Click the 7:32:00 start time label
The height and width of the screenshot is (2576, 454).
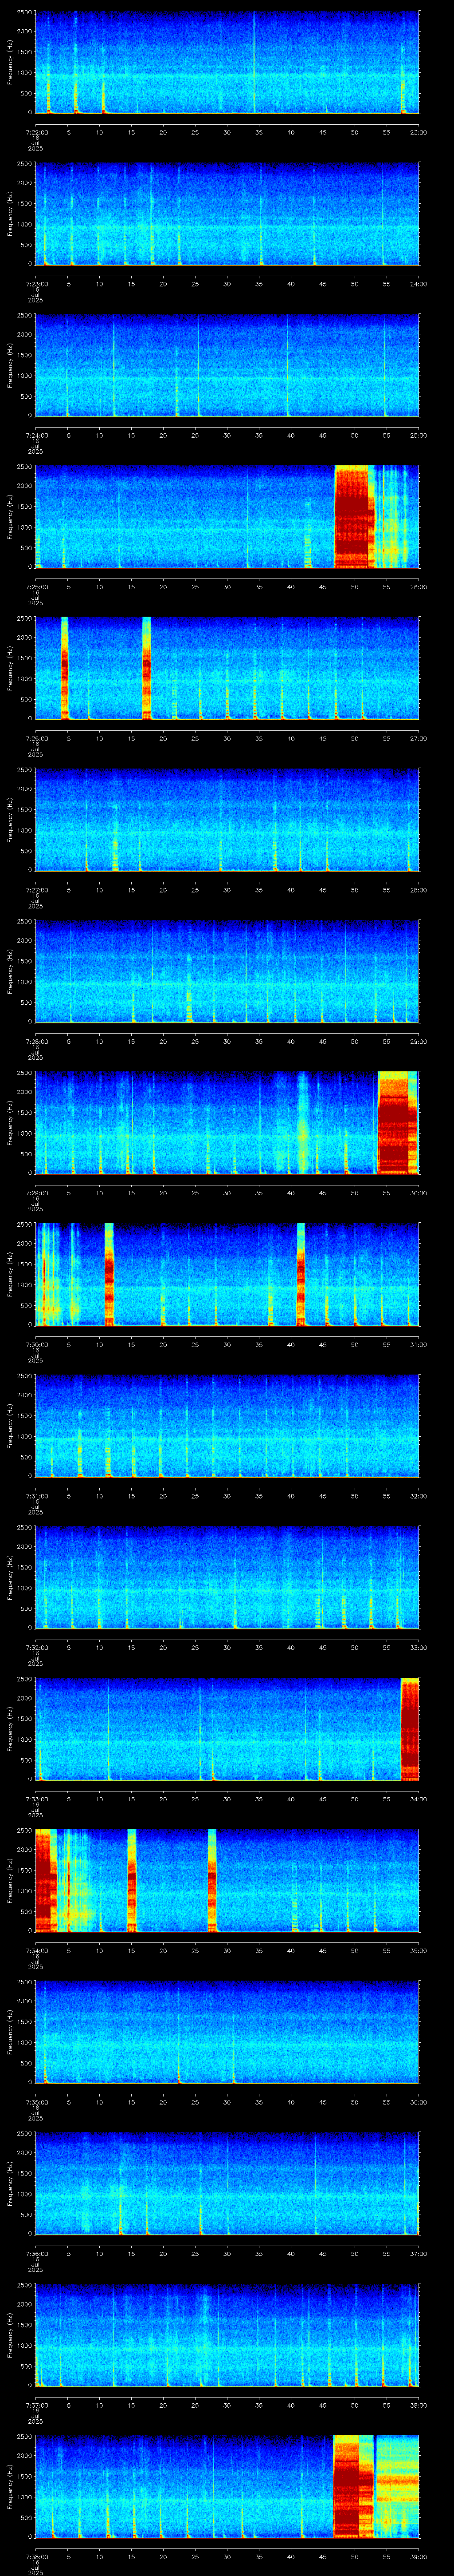click(36, 1648)
